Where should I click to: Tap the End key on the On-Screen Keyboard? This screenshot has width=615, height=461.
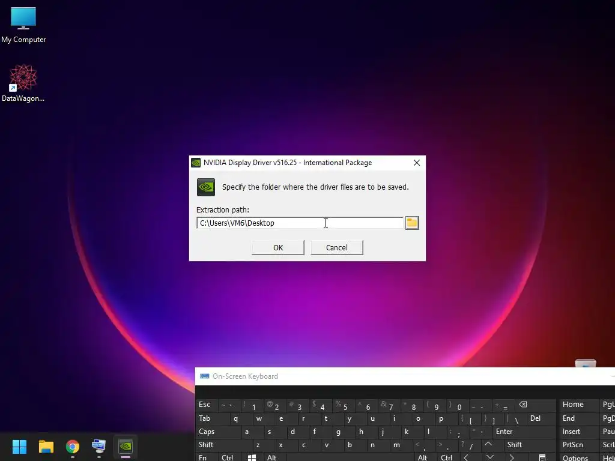coord(579,418)
